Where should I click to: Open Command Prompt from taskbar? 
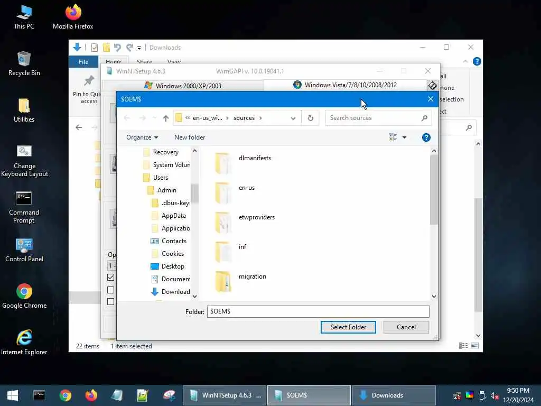[x=39, y=395]
